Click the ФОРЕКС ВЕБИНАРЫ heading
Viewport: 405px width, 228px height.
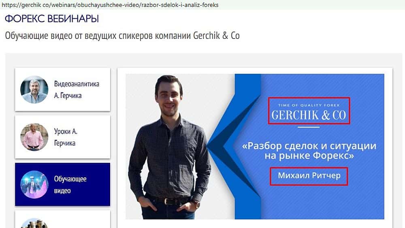click(x=52, y=19)
